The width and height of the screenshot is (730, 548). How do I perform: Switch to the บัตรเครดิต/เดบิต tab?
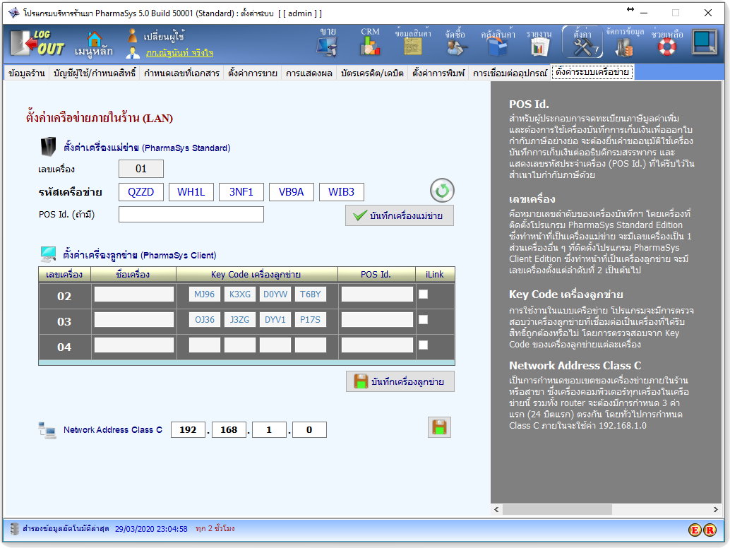pyautogui.click(x=372, y=73)
